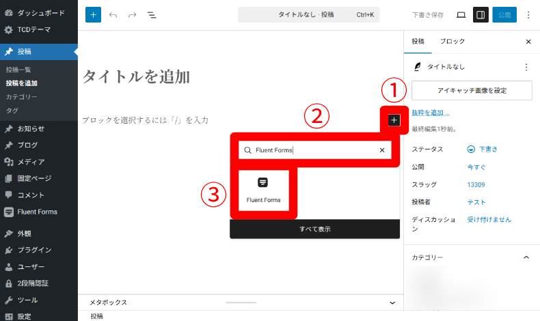Click the メタボックス resize handle bar

pyautogui.click(x=241, y=303)
